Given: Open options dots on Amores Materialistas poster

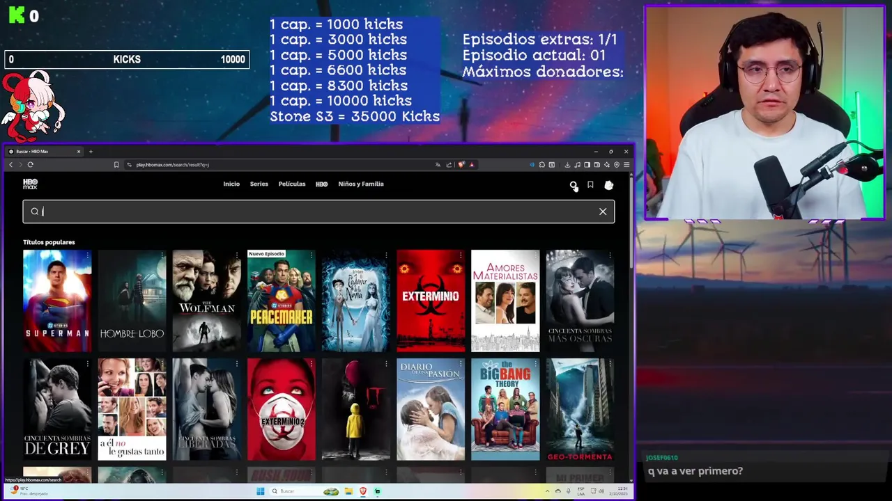Looking at the screenshot, I should (535, 255).
